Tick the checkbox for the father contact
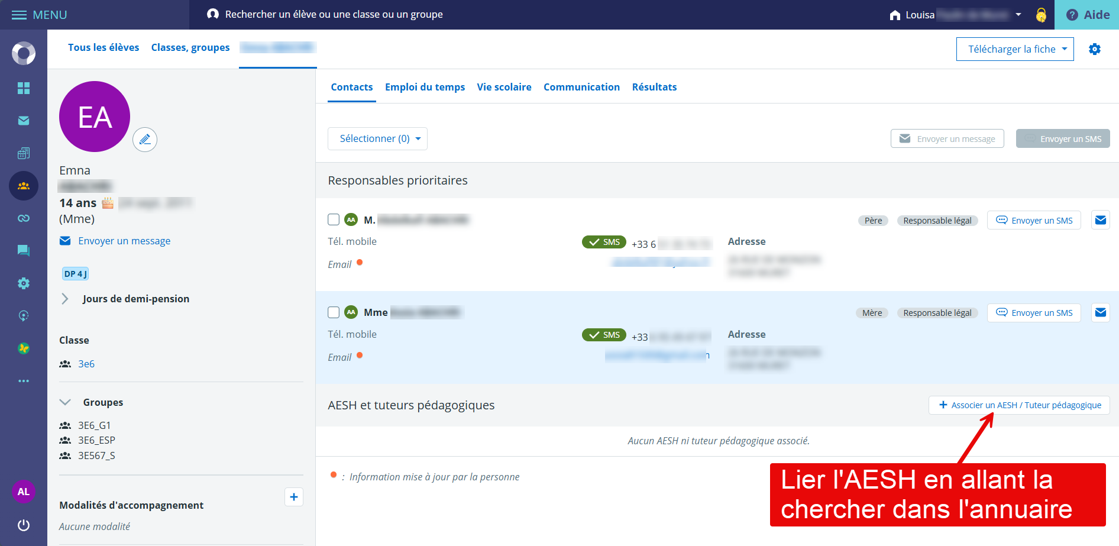 pyautogui.click(x=334, y=220)
